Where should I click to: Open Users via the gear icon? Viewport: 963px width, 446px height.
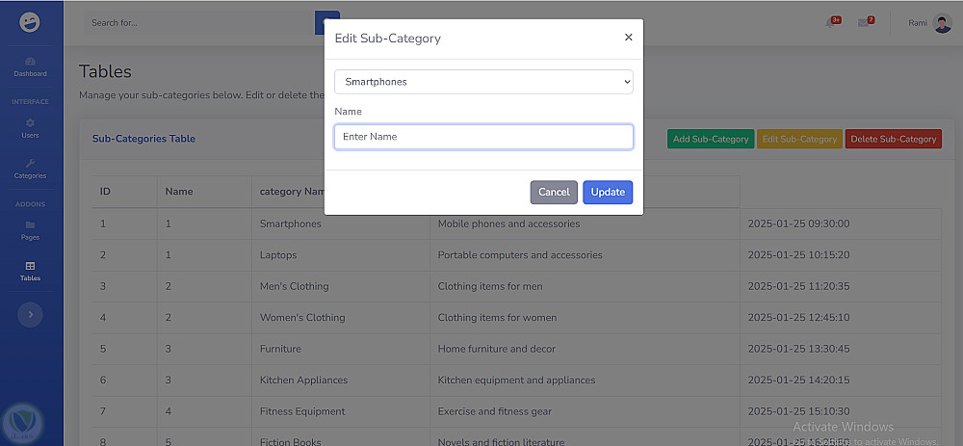coord(30,122)
